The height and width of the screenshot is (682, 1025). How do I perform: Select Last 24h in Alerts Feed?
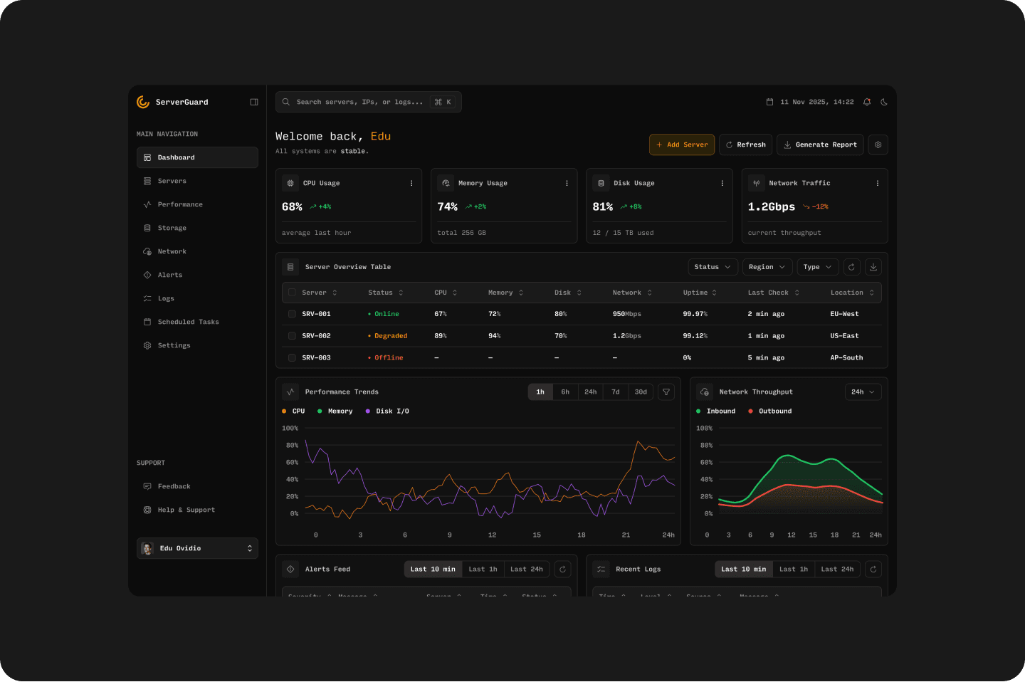pyautogui.click(x=527, y=569)
